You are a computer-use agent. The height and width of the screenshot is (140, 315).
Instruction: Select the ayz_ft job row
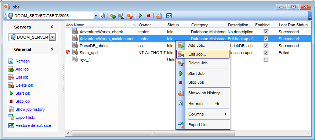click(x=188, y=60)
